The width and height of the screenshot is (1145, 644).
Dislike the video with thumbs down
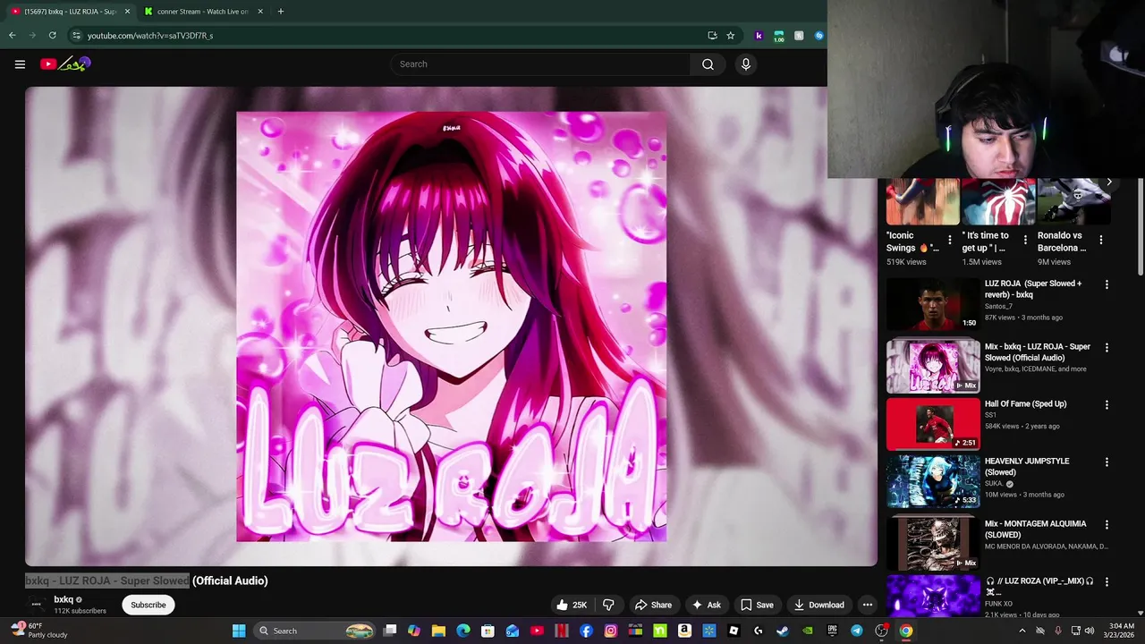click(608, 605)
